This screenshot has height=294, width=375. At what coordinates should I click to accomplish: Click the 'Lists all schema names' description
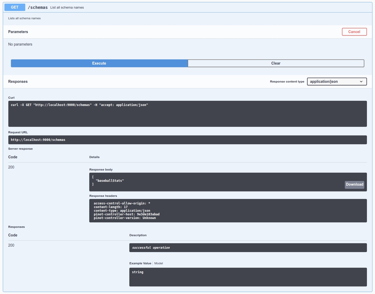click(24, 18)
